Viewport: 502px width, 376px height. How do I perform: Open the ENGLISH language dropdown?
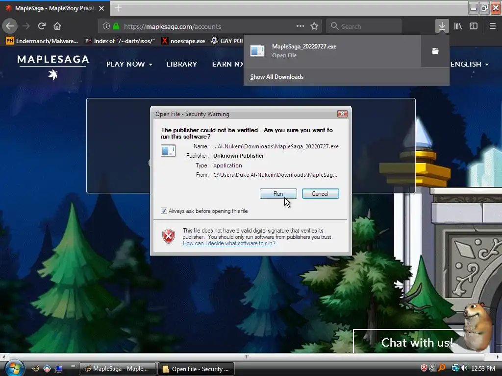coord(470,64)
